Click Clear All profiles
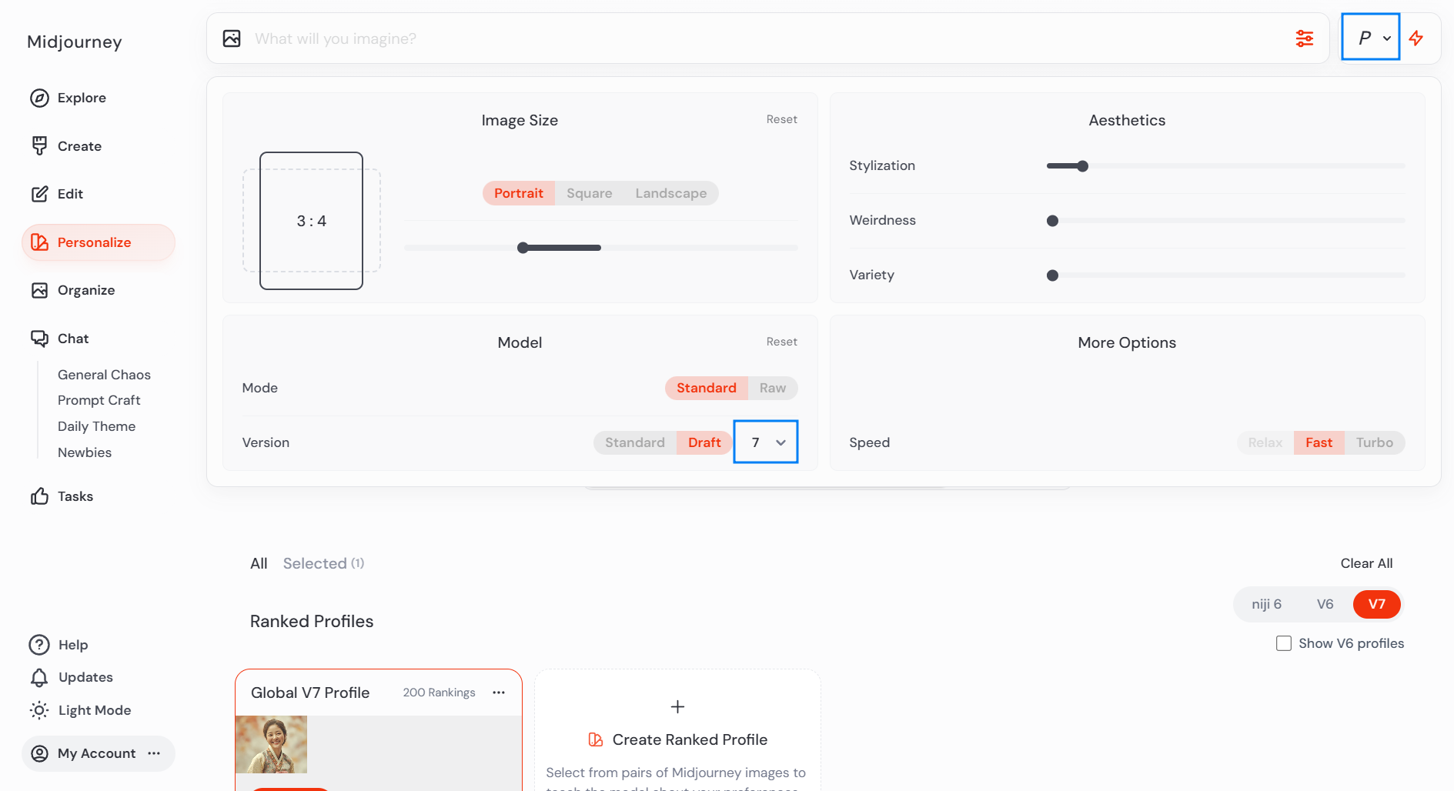The image size is (1454, 791). [1366, 563]
